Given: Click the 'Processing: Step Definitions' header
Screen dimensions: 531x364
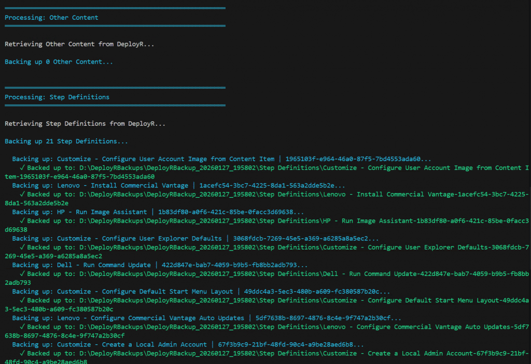Looking at the screenshot, I should click(x=57, y=97).
